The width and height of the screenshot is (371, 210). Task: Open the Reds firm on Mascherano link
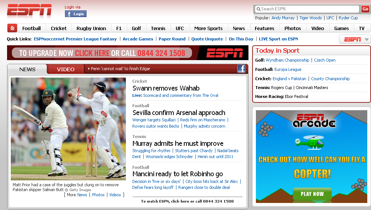coord(202,120)
